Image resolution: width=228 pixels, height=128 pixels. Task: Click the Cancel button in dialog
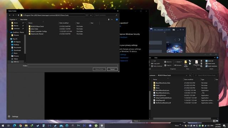tap(112, 69)
